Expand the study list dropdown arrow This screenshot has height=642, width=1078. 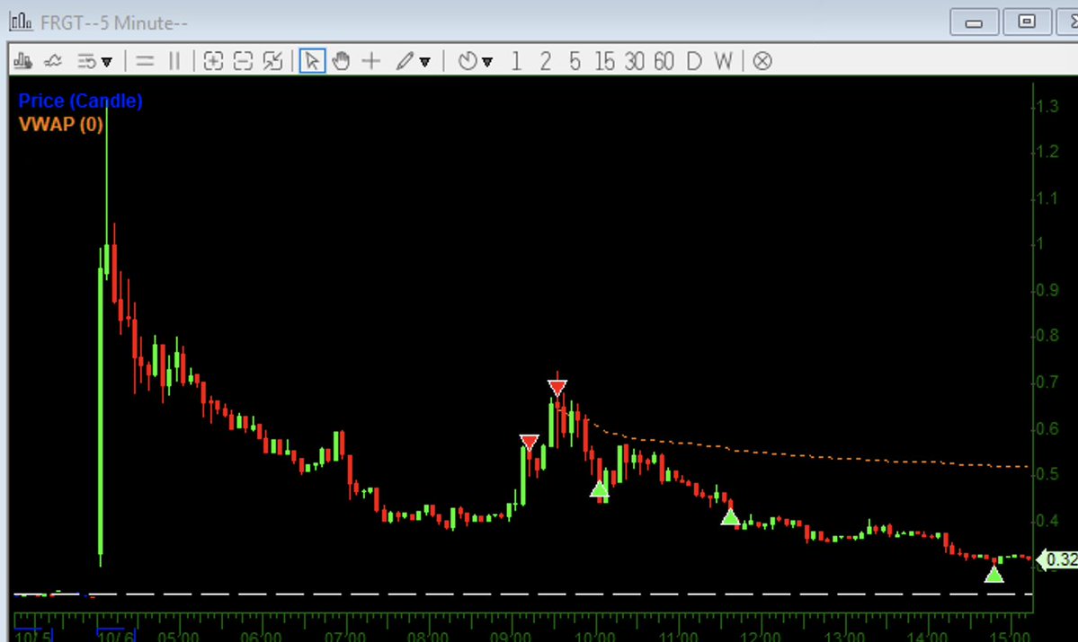(107, 62)
